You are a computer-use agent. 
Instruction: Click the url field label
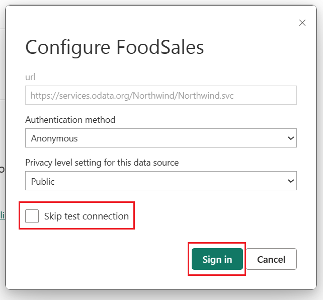30,77
